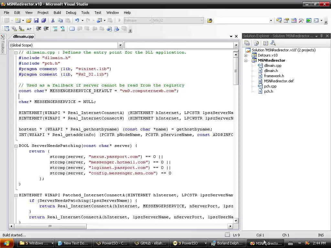The image size is (331, 248).
Task: Expand the Detours.v10 project node
Action: [x=246, y=55]
